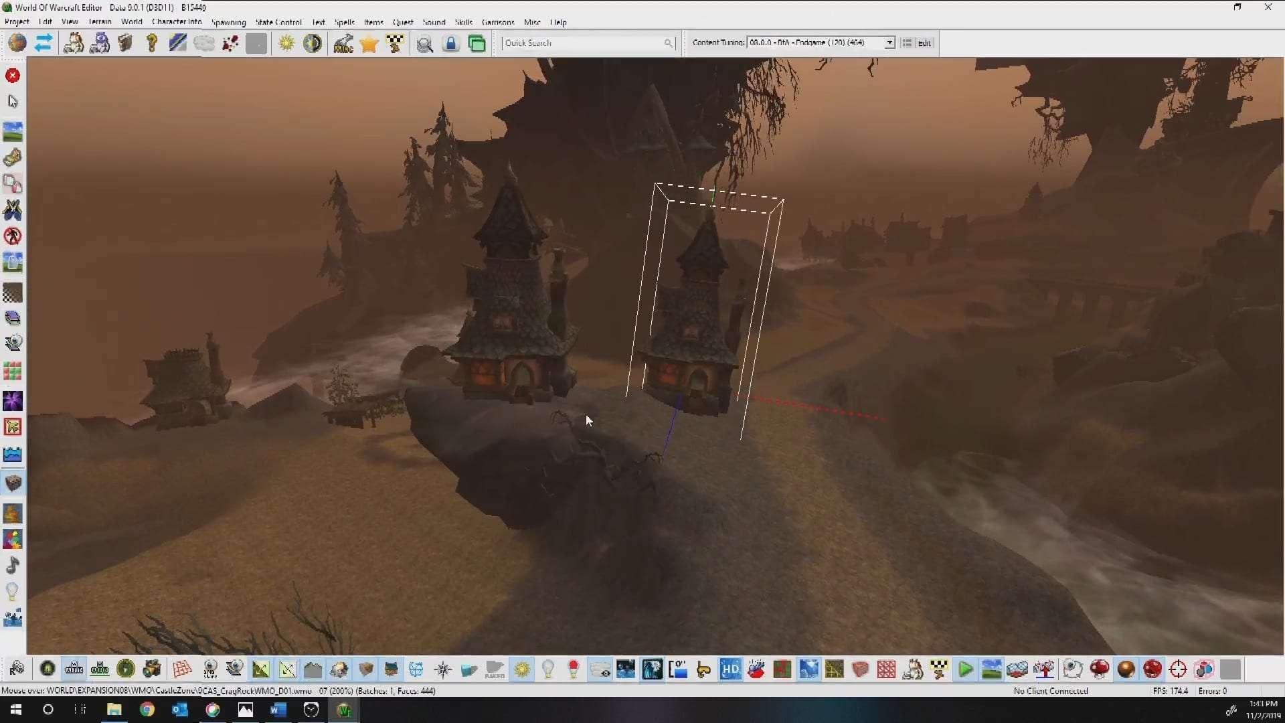Open the Spawning menu

[x=228, y=22]
